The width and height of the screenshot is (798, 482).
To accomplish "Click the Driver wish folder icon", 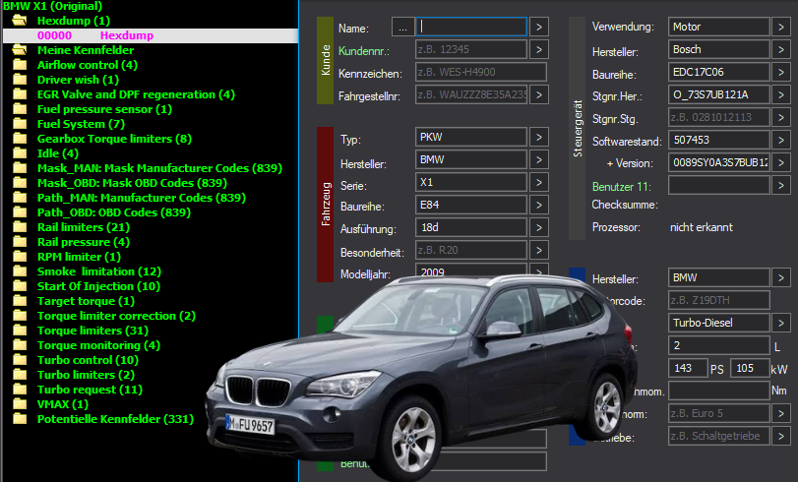I will coord(20,80).
